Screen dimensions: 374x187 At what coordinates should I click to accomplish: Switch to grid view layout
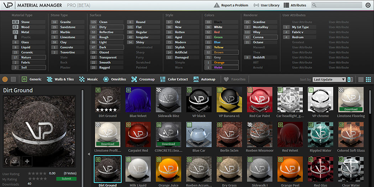368,79
